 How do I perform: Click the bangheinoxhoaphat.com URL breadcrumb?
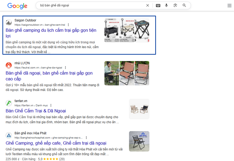pyautogui.click(x=48, y=138)
